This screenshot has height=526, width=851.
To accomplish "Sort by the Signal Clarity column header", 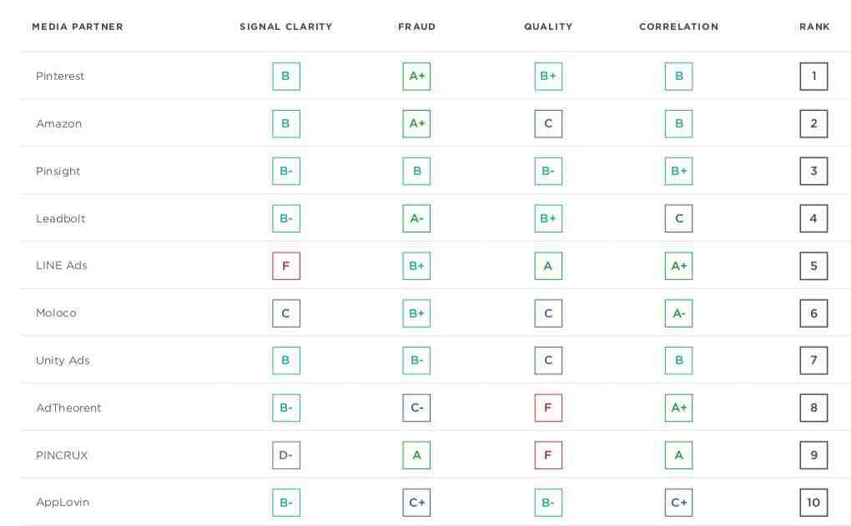I will (286, 27).
